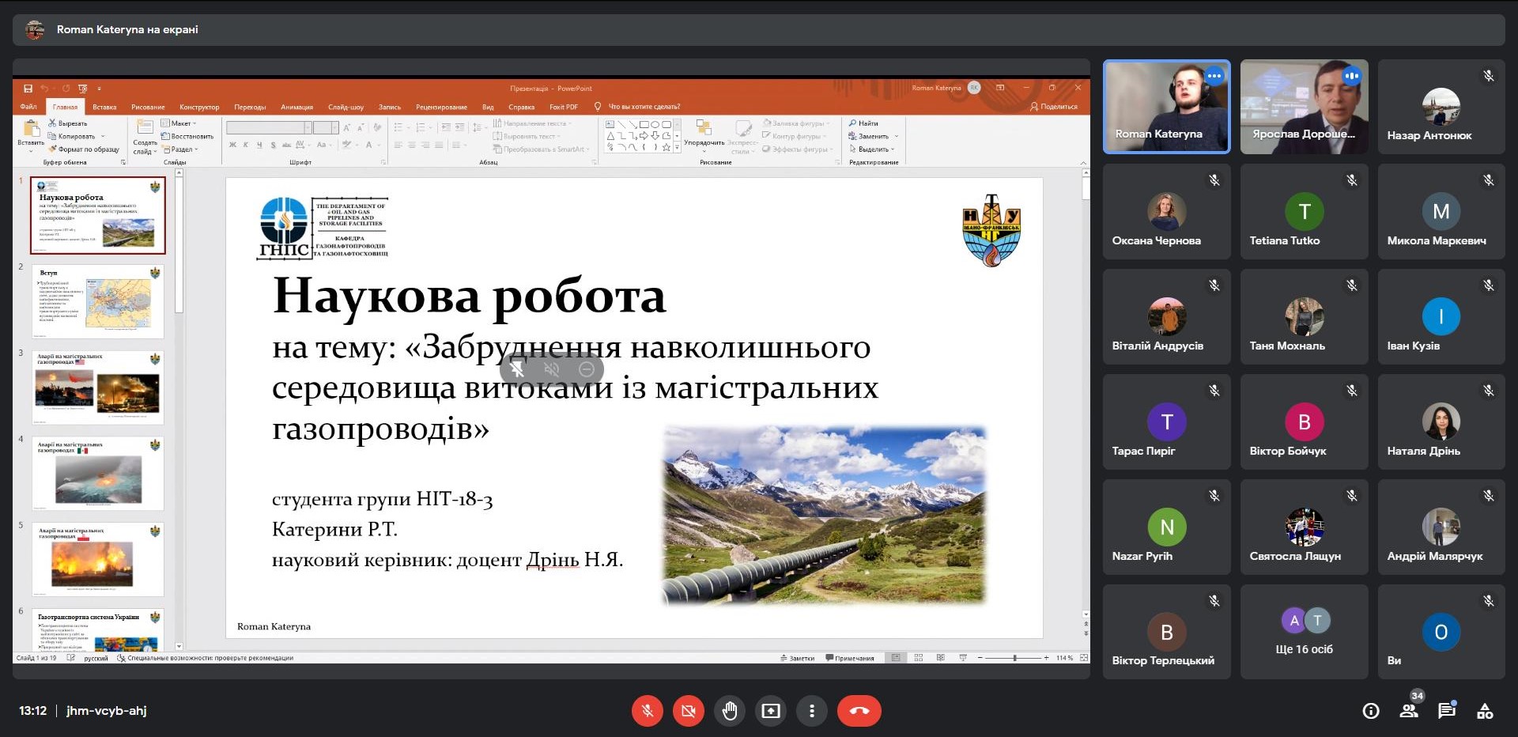Raise hand in the Meet call
The image size is (1518, 737).
click(730, 711)
